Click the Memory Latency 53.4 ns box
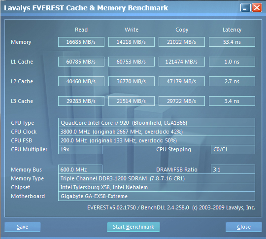266x239 pixels. 232,42
